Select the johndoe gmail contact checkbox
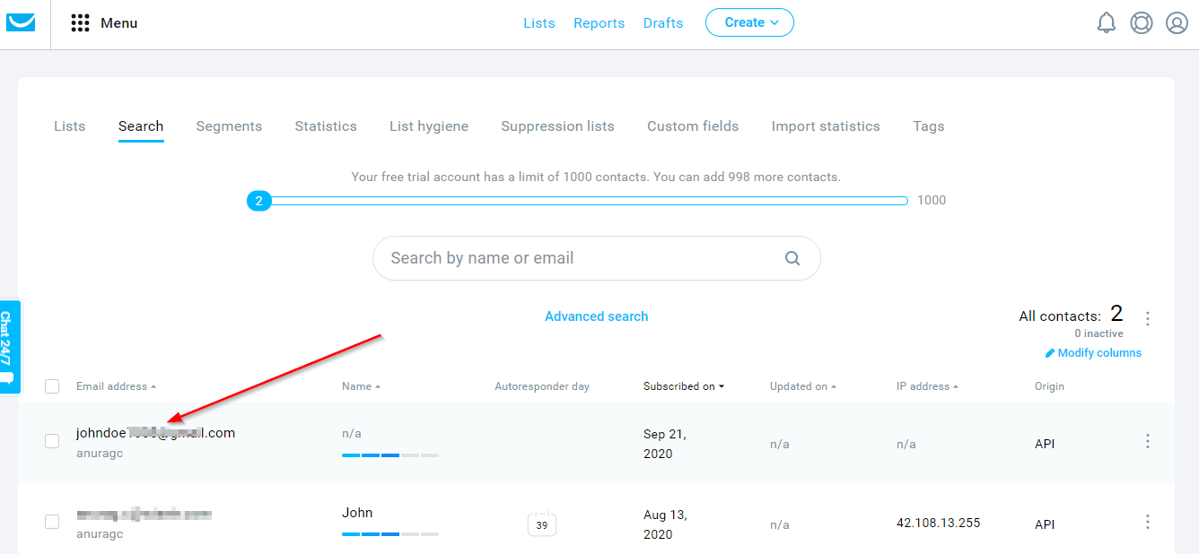Image resolution: width=1199 pixels, height=554 pixels. click(52, 441)
